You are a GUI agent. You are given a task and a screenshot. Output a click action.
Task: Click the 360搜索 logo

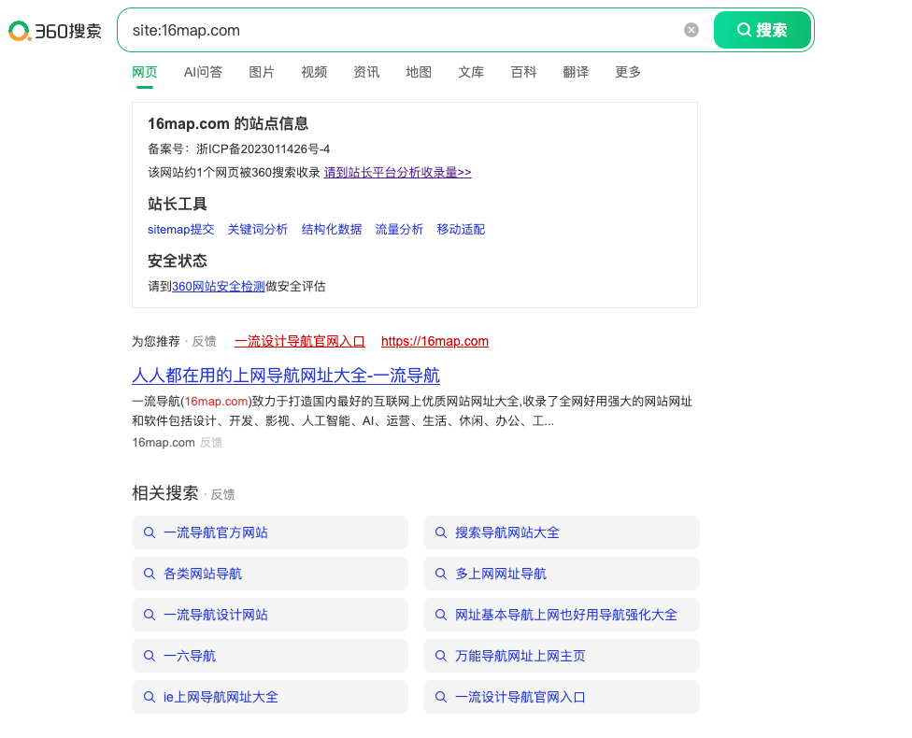(x=55, y=31)
